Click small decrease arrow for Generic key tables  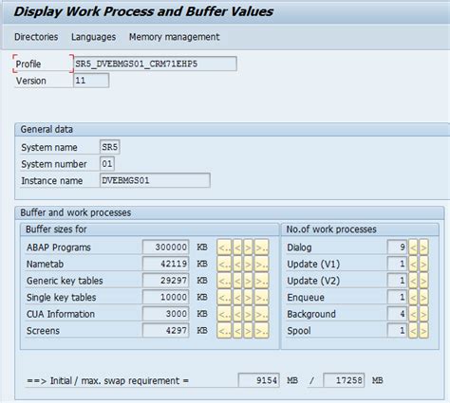pyautogui.click(x=237, y=281)
